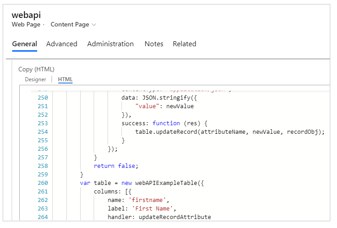Switch to the Designer view

click(35, 79)
